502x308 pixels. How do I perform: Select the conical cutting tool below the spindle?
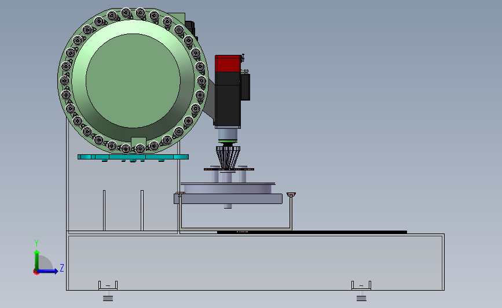click(228, 157)
